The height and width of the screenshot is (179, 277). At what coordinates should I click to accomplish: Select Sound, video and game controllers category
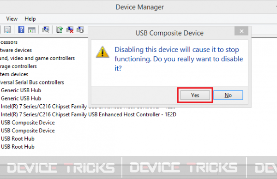click(37, 58)
